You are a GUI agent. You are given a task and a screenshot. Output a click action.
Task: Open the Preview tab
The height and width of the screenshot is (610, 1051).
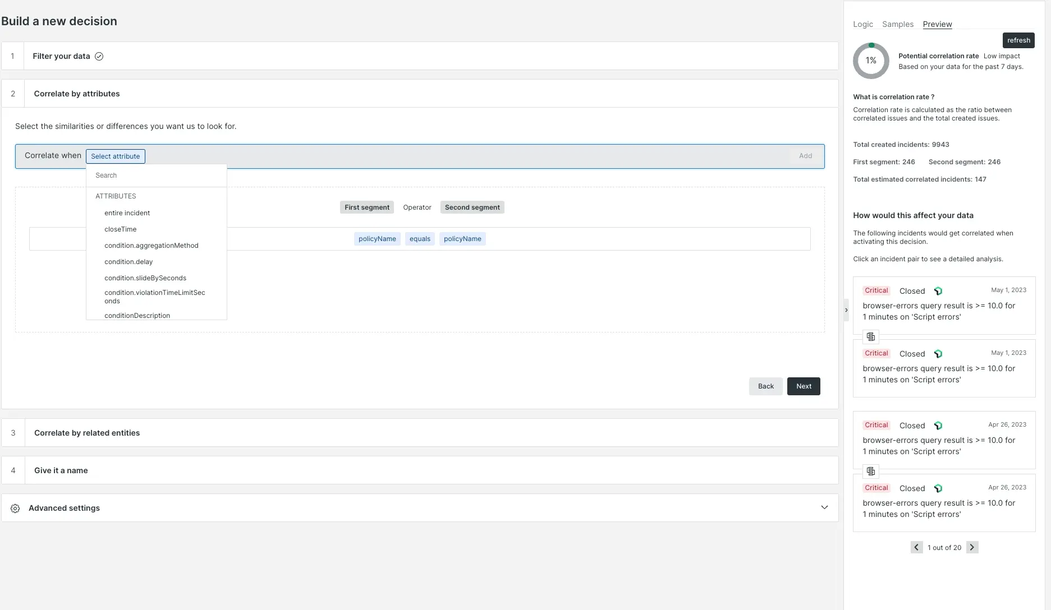pyautogui.click(x=937, y=24)
